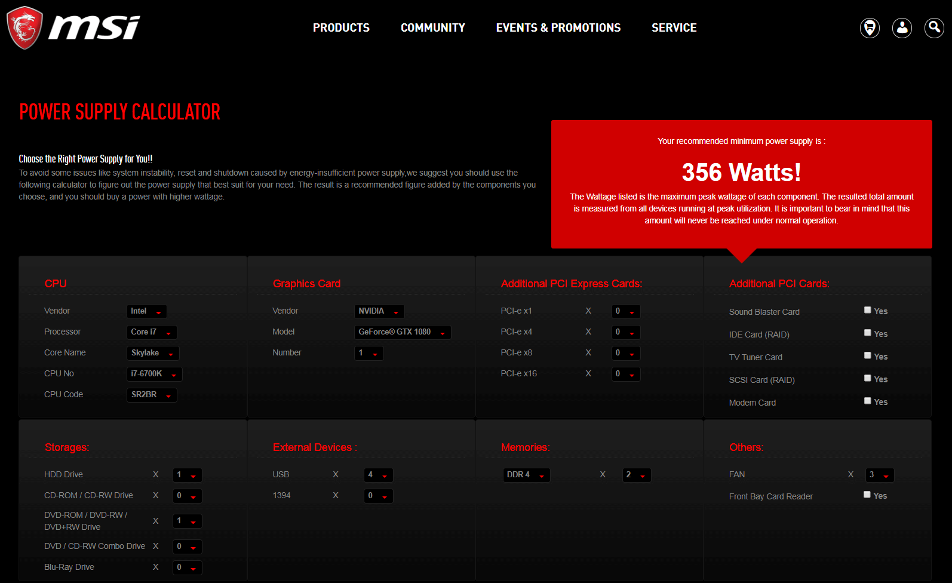Open the Community menu
The image size is (952, 583).
[x=432, y=27]
